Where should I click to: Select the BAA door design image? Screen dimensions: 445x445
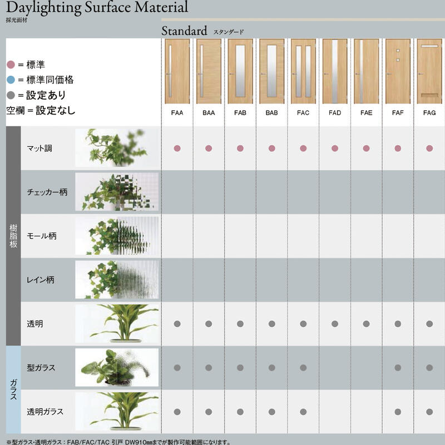coord(209,71)
